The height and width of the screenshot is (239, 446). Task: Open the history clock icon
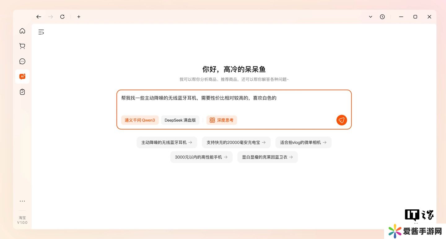pos(382,17)
